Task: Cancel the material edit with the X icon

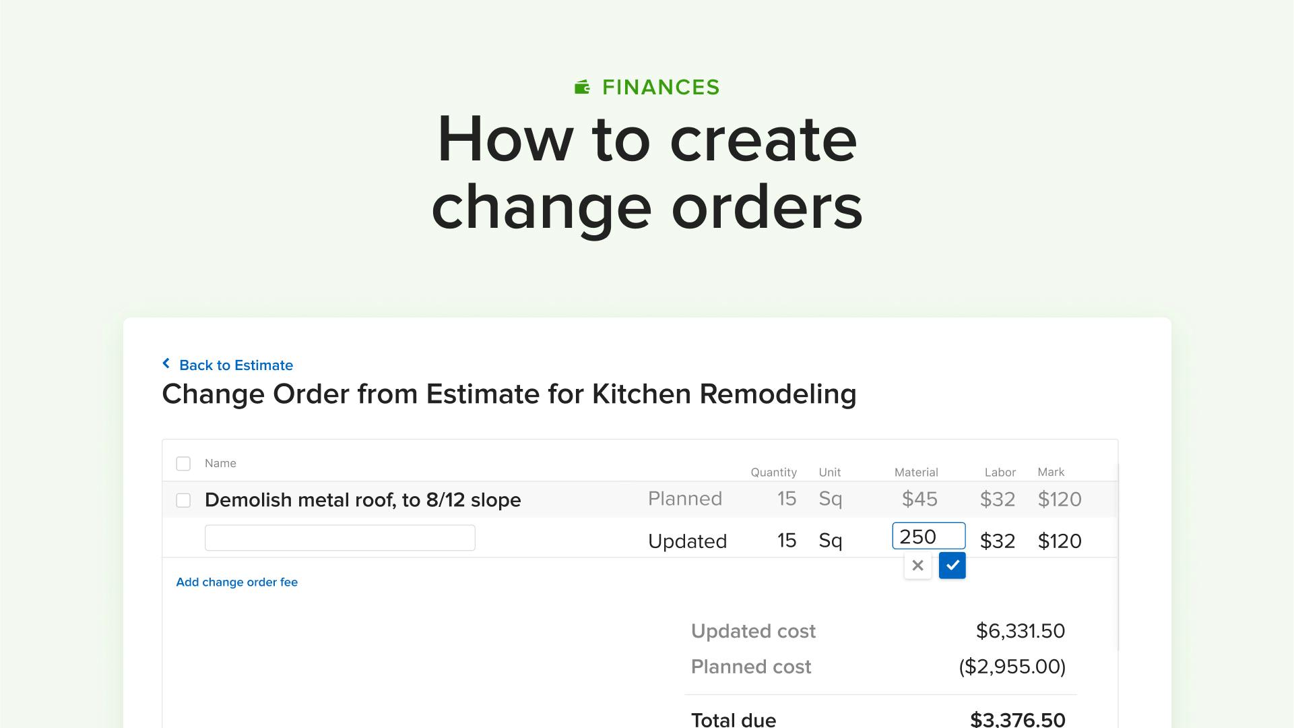Action: coord(917,566)
